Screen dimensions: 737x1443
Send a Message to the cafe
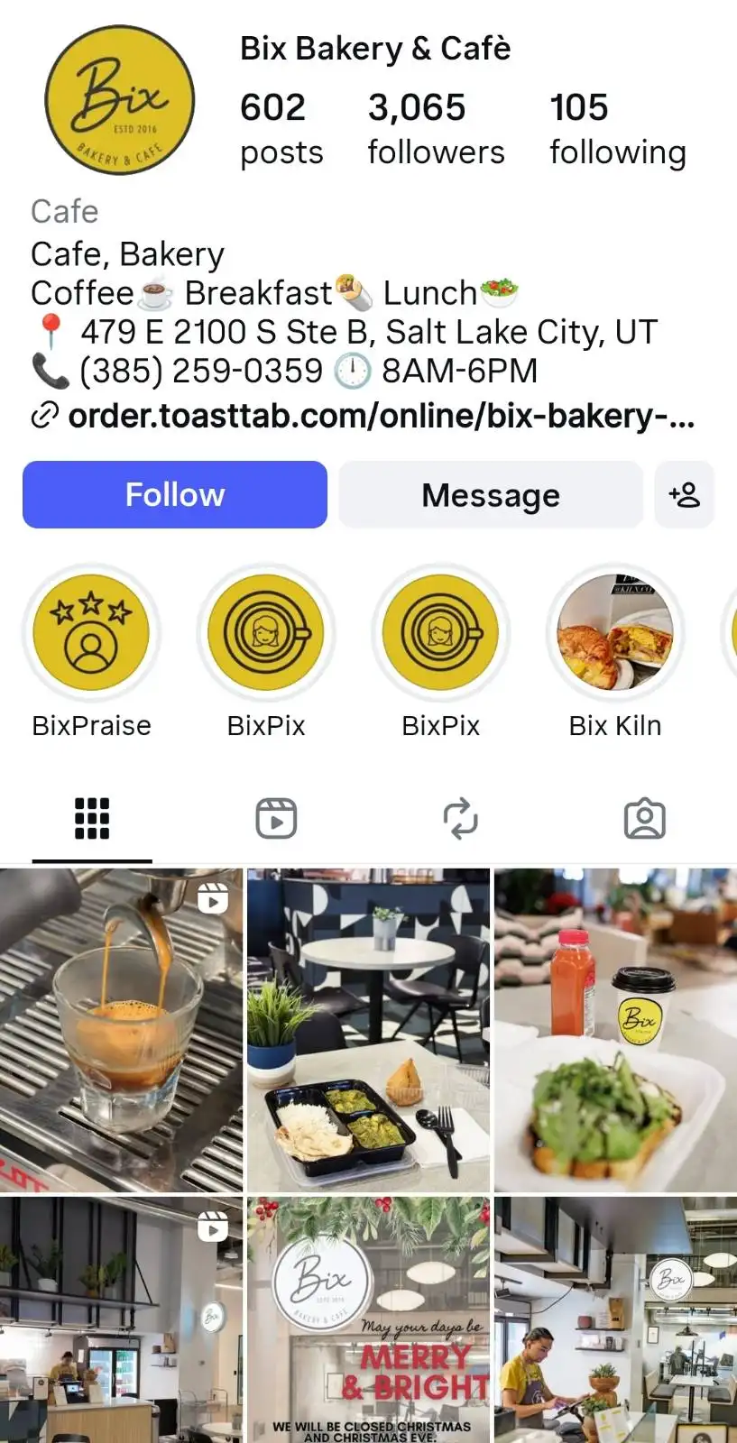491,494
